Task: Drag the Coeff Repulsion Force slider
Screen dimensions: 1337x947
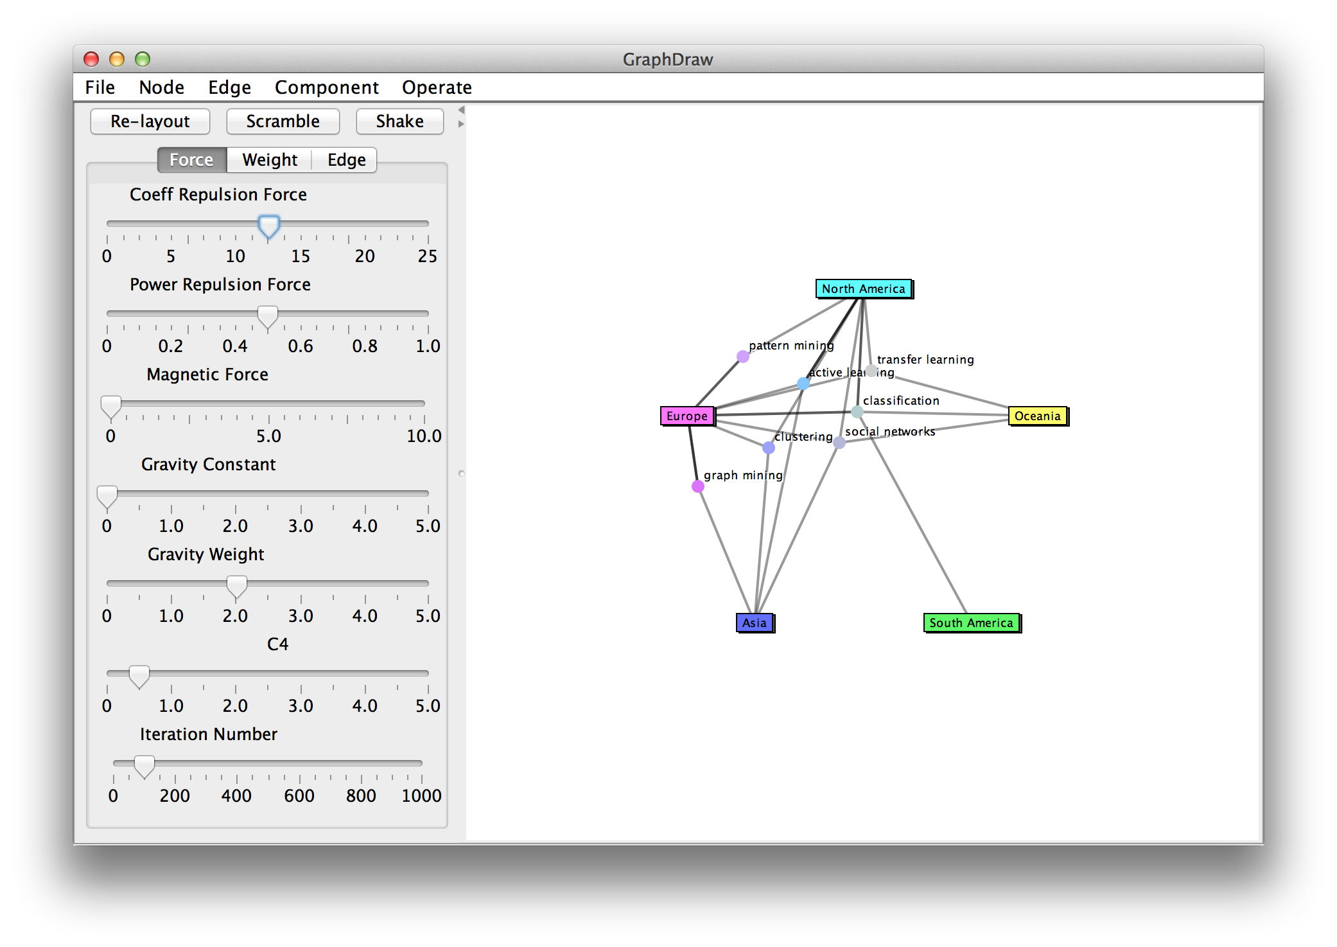Action: [x=265, y=219]
